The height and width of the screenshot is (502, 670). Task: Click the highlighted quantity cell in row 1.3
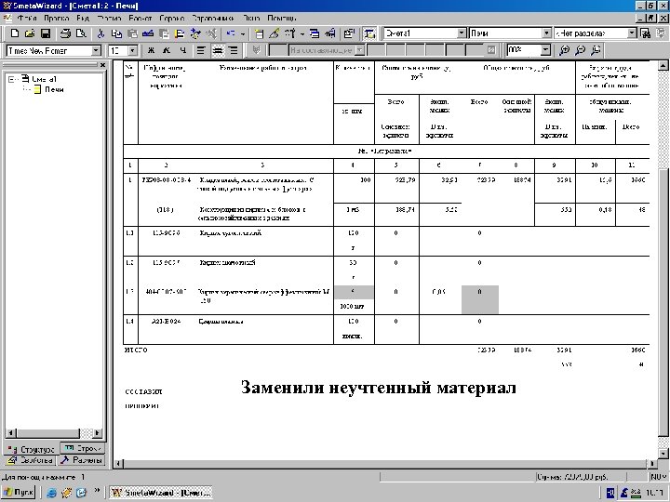(x=354, y=292)
